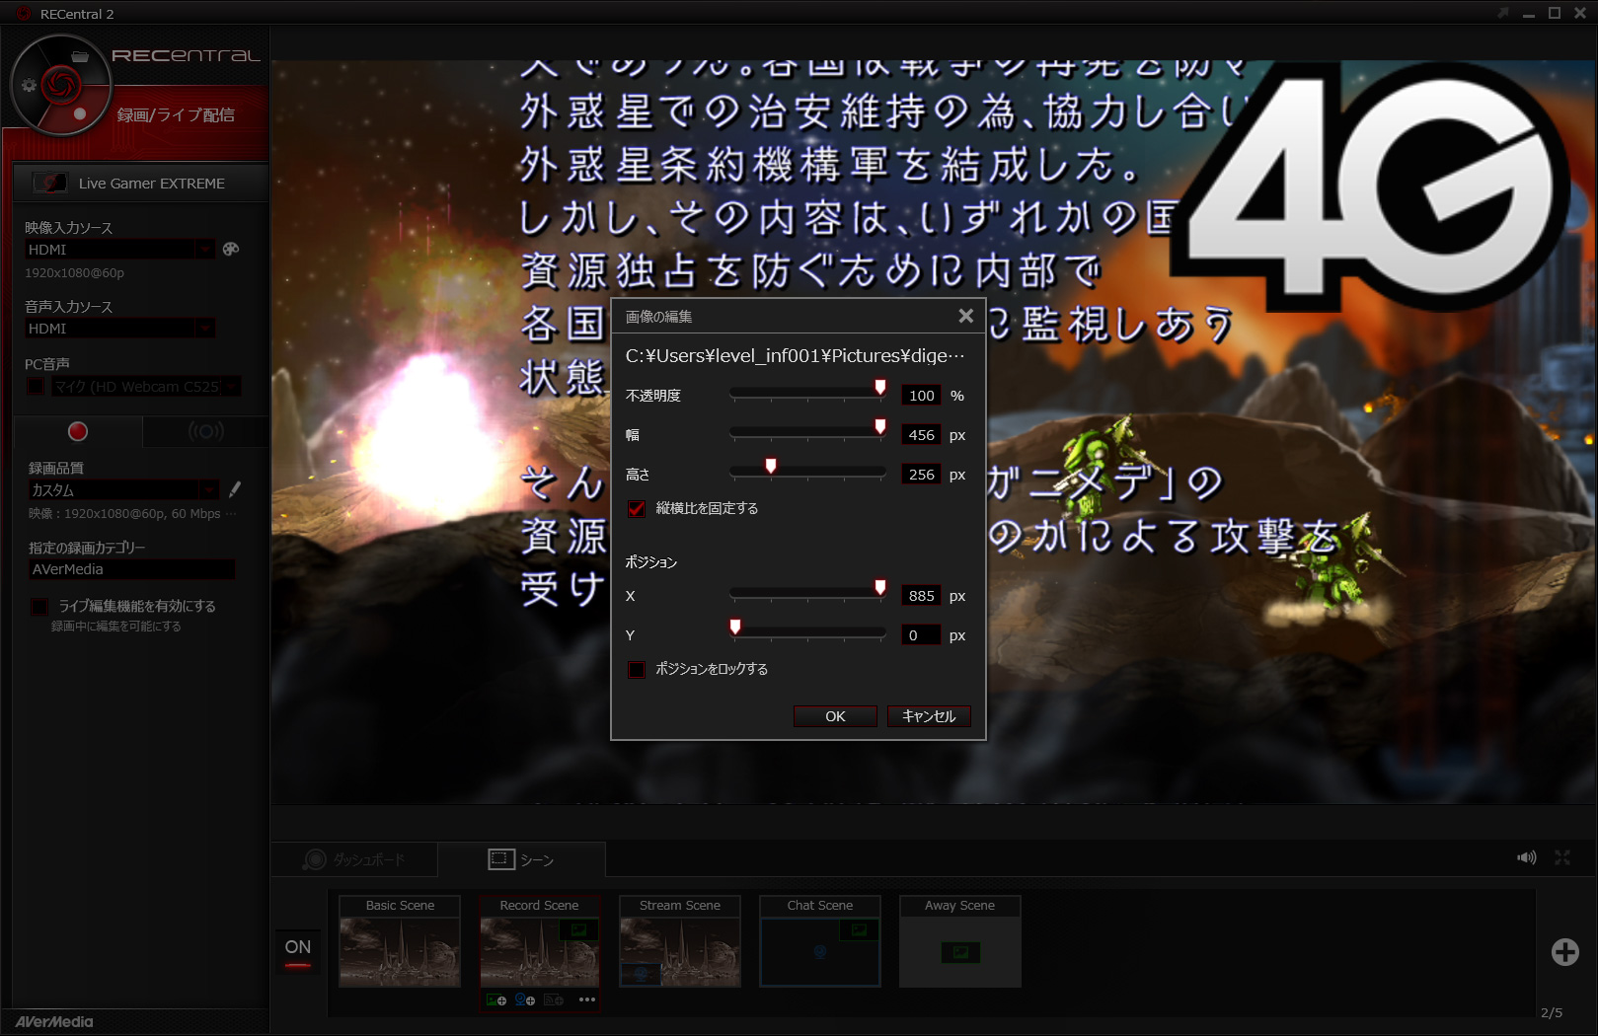Viewport: 1598px width, 1036px height.
Task: Close the image edit dialog
Action: click(965, 316)
